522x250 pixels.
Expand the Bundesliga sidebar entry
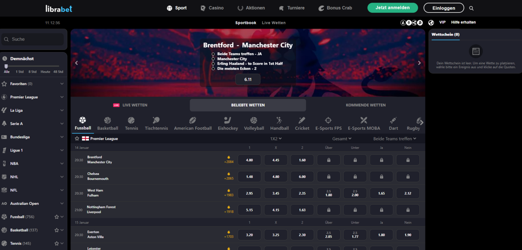(x=33, y=137)
